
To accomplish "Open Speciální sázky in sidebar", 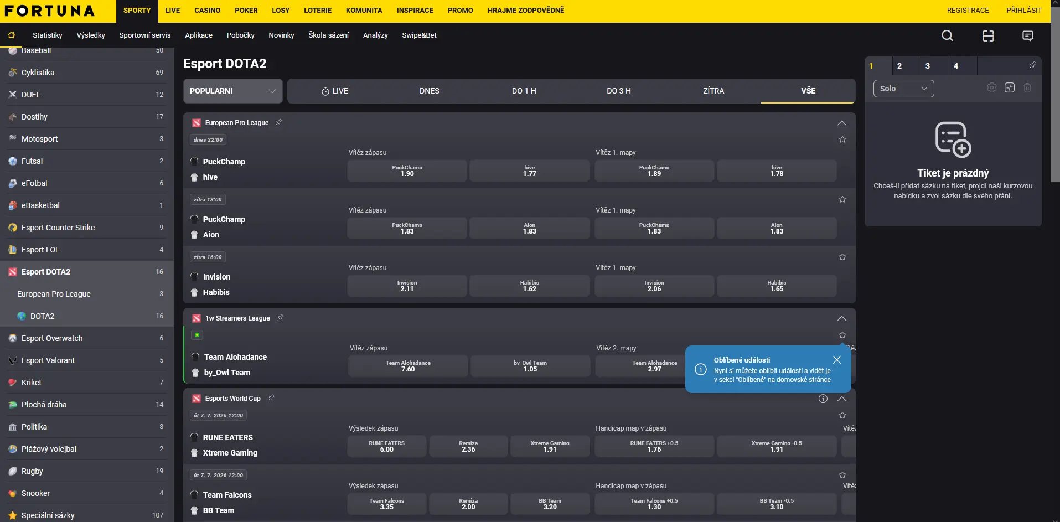I will point(87,515).
